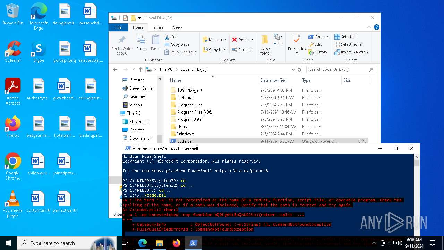Expand Delete dropdown arrow
Image resolution: width=444 pixels, height=250 pixels.
point(252,40)
